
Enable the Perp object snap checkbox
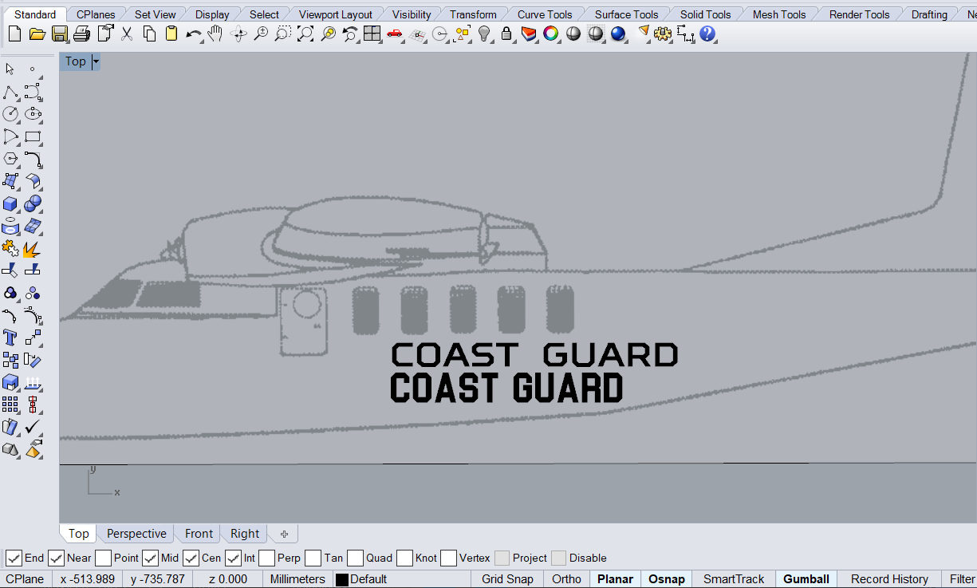click(267, 558)
